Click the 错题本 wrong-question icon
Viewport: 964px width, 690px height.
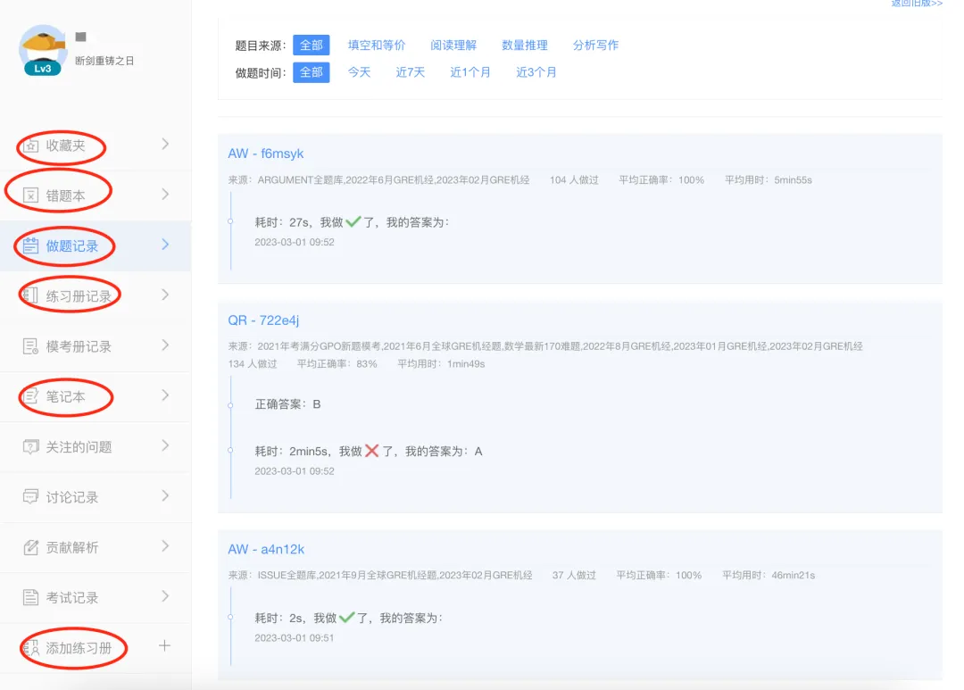31,195
